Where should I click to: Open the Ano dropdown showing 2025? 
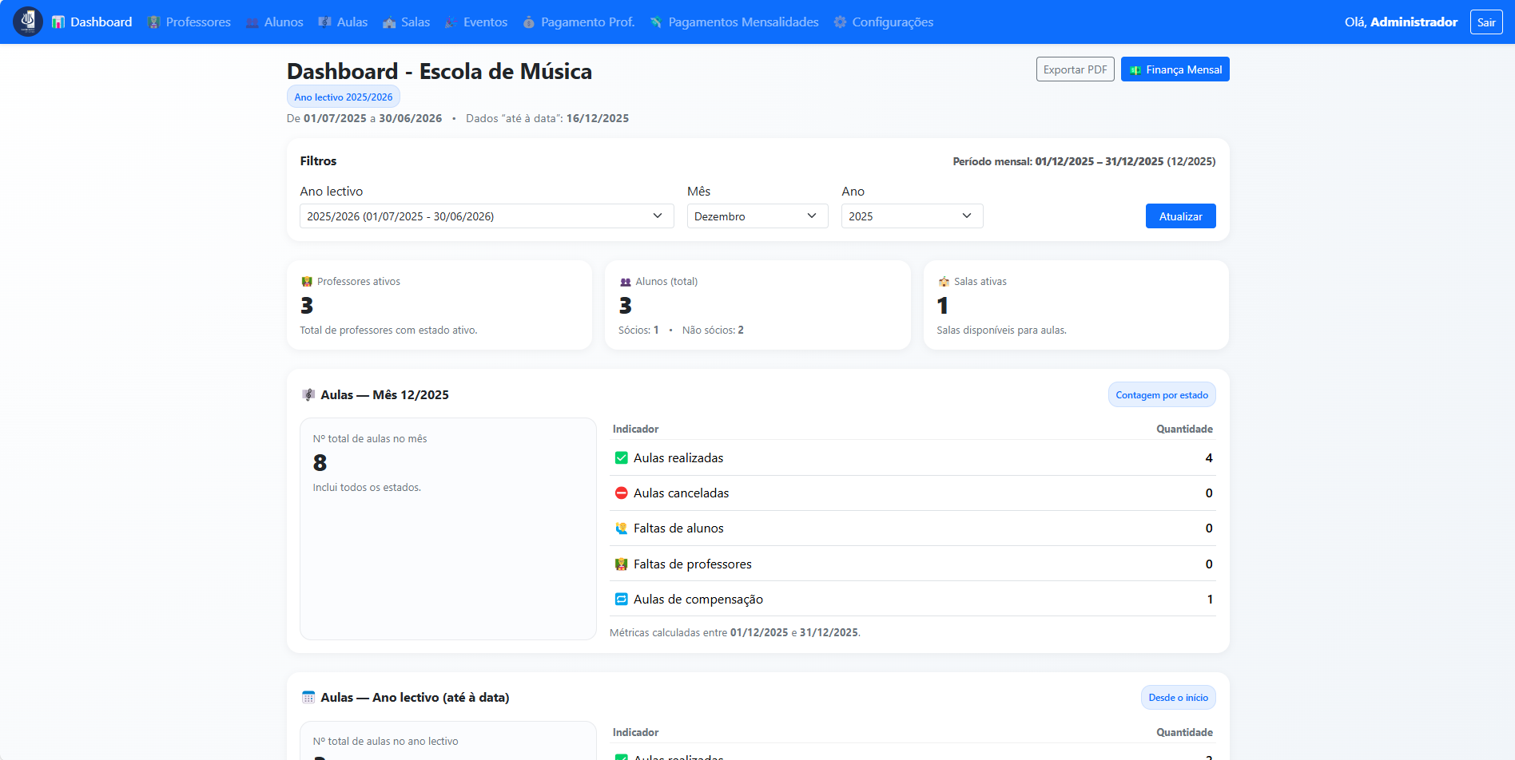(911, 216)
